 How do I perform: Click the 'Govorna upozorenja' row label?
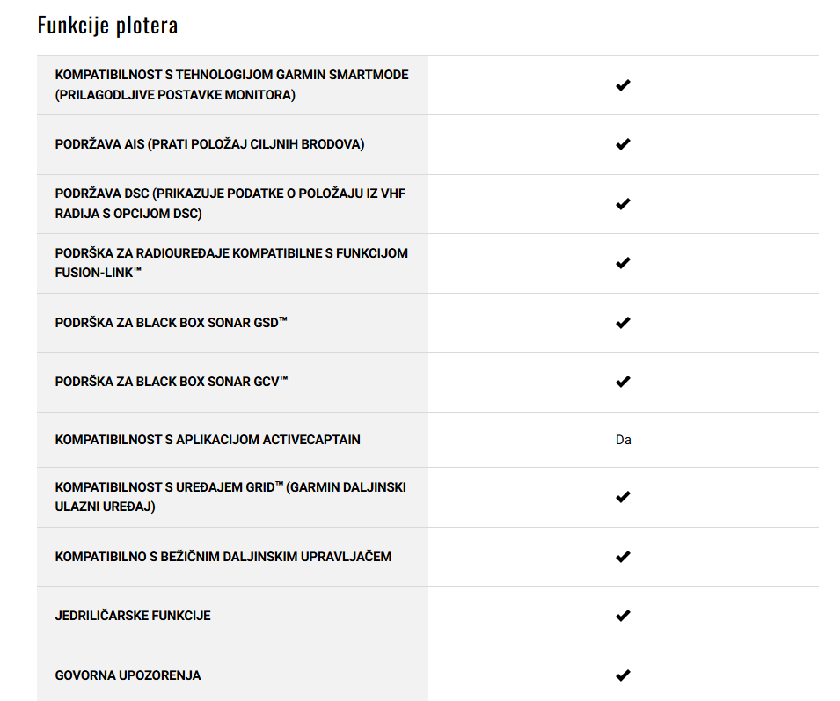pos(128,675)
